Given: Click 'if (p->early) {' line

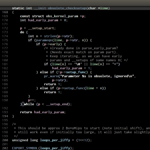Looking at the screenshot, I should [x=51, y=44].
